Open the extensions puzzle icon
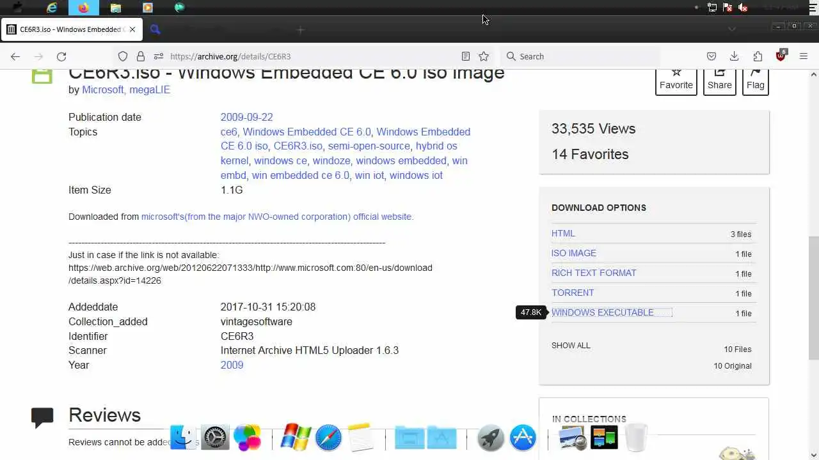 coord(758,56)
